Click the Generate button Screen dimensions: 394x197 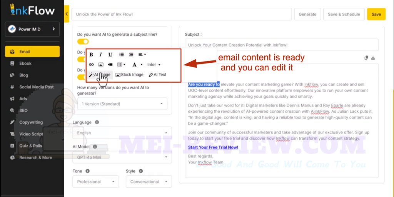(x=307, y=14)
